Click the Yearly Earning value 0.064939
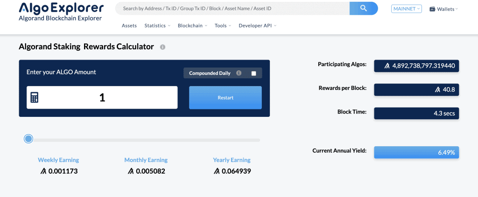 click(x=236, y=171)
